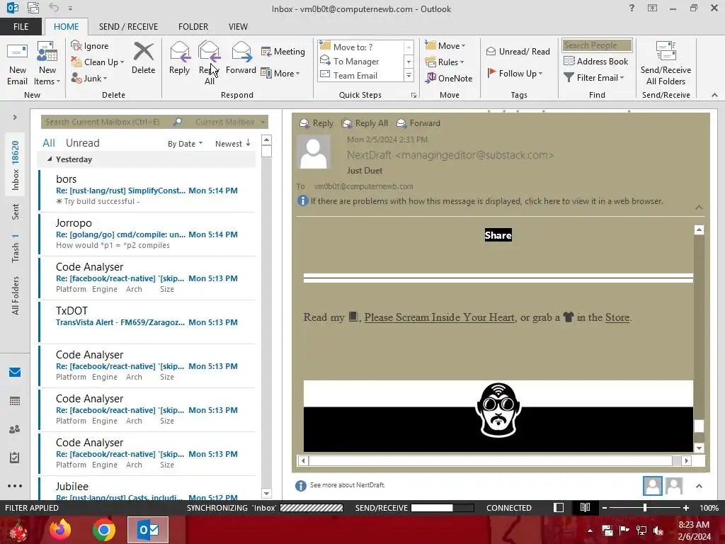Send message to OneNote
This screenshot has width=725, height=544.
tap(449, 78)
